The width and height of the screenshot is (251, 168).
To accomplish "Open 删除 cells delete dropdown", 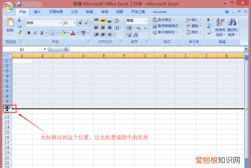I will 194,26.
